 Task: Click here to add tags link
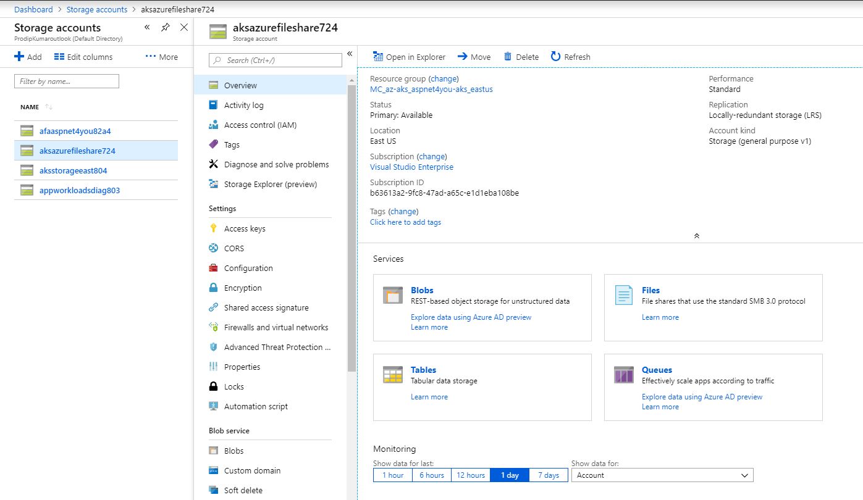point(405,222)
